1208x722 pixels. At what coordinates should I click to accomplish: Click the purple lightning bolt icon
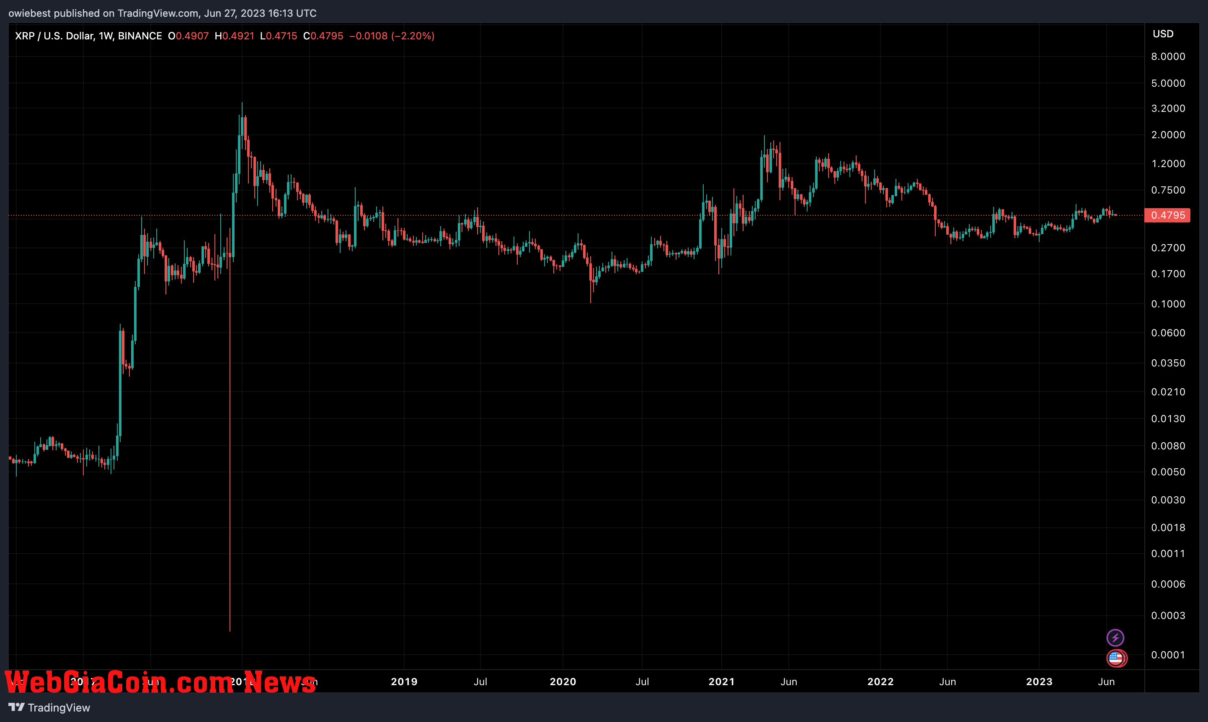point(1115,637)
